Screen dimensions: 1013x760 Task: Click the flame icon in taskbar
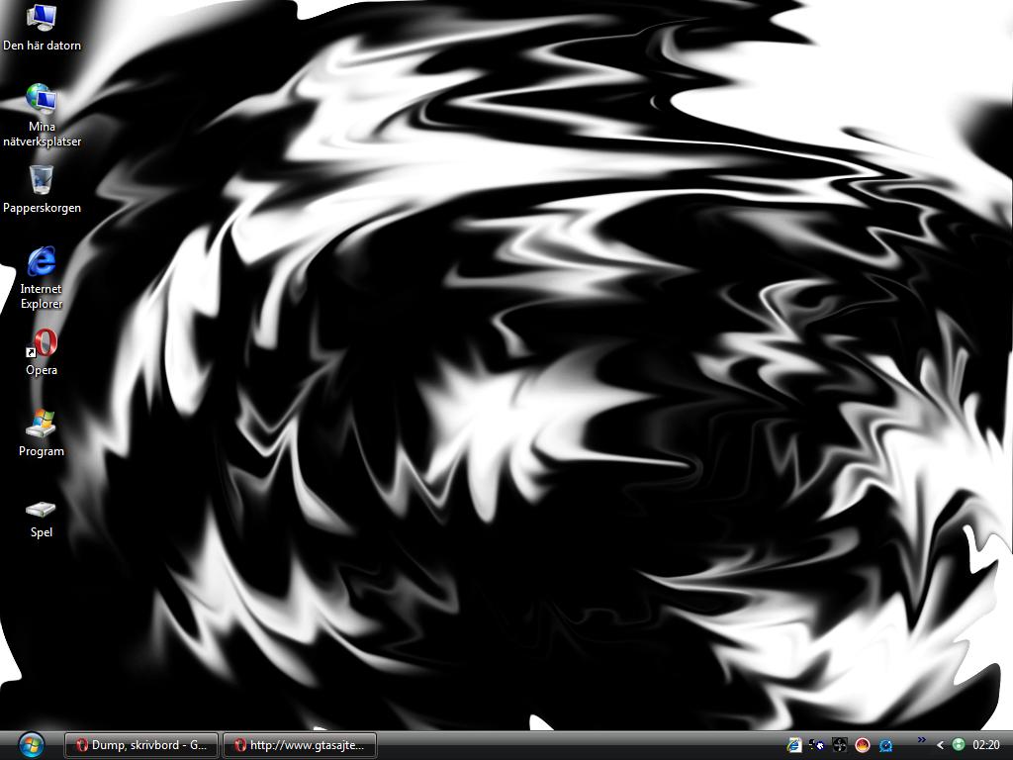[863, 745]
